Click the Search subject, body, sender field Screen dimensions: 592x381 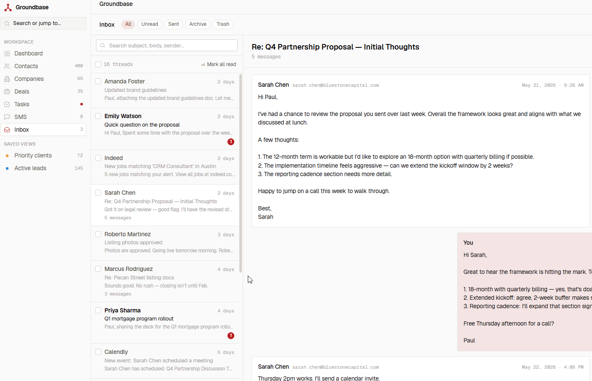click(x=167, y=45)
